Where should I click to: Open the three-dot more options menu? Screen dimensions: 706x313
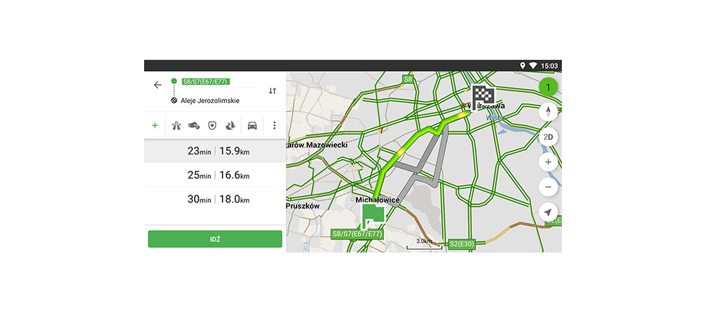[274, 126]
